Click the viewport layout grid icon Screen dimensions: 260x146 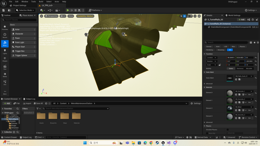coord(199,16)
